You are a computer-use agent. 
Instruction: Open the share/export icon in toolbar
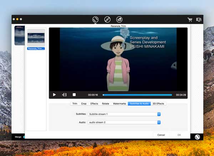pos(119,20)
